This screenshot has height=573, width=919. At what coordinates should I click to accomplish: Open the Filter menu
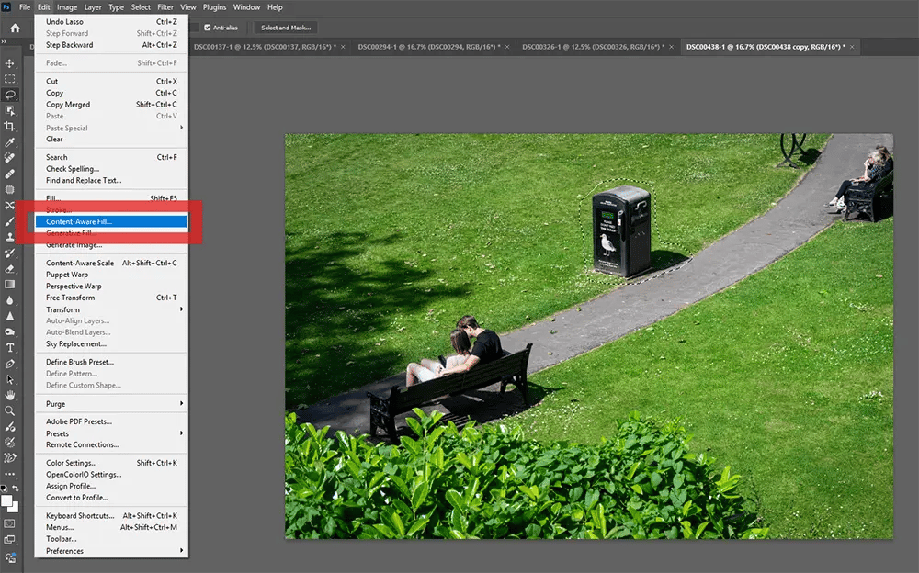[165, 7]
